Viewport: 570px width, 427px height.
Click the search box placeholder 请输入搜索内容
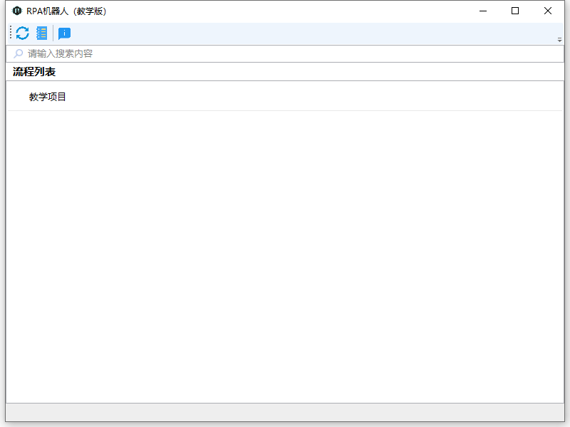click(x=61, y=54)
